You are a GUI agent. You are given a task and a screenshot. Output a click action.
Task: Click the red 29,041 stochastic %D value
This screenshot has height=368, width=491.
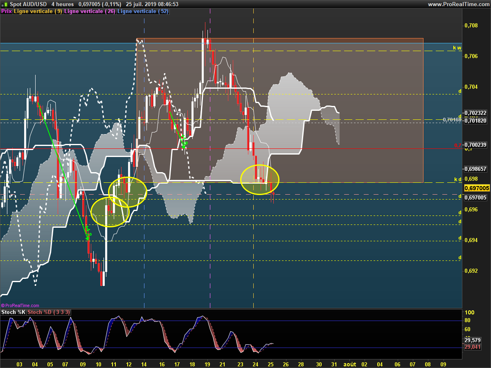coord(473,347)
